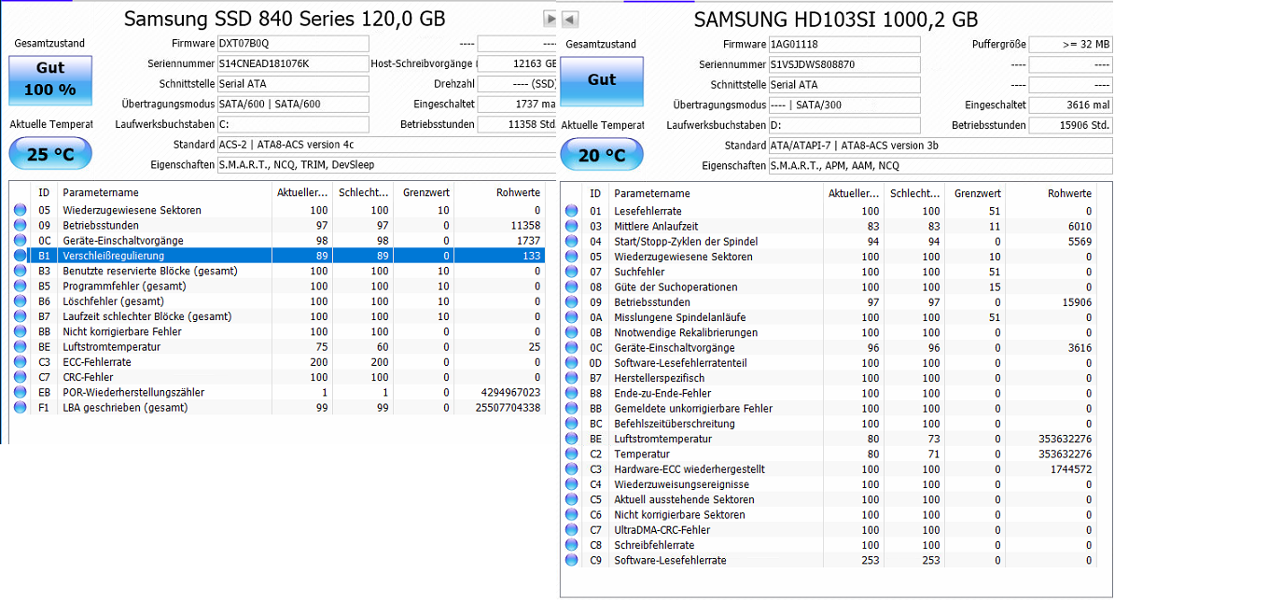
Task: Click status orb of Hardware-ECC wiederhergestellt row
Action: [572, 469]
